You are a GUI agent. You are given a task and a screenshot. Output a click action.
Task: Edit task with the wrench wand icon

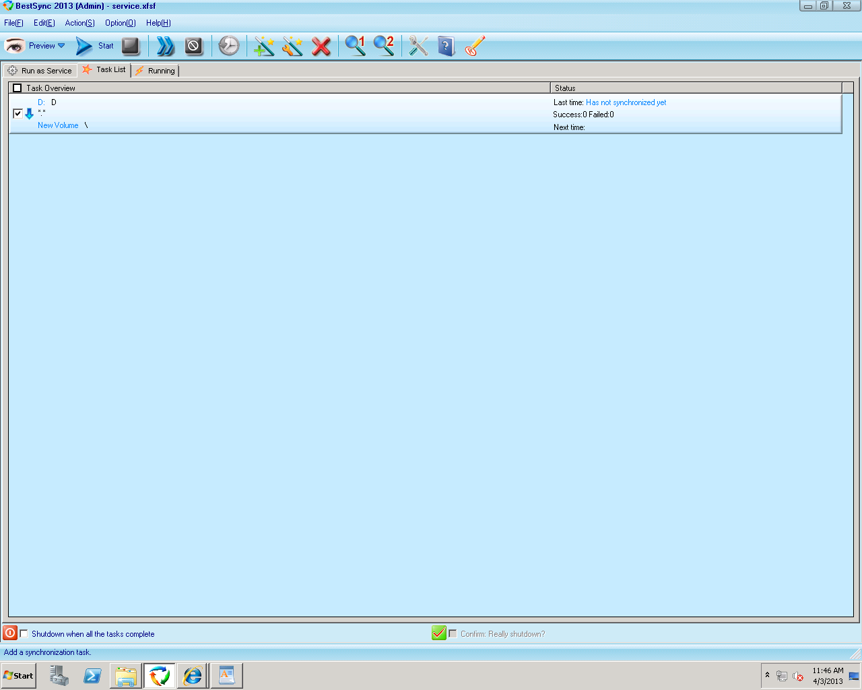pyautogui.click(x=292, y=46)
